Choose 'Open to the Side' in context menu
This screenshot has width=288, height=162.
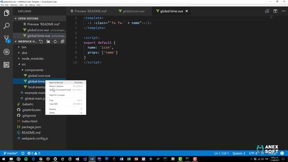click(66, 83)
